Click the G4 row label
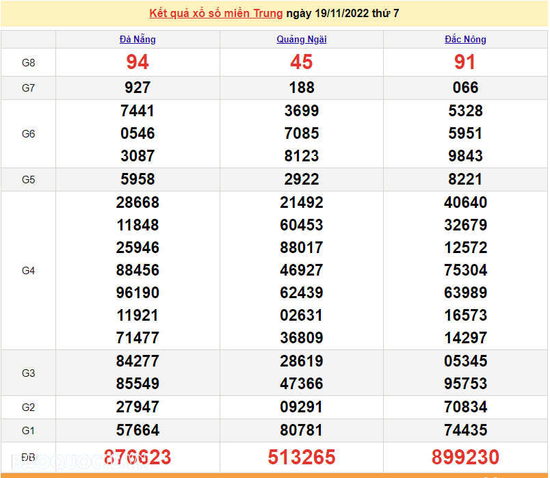The image size is (550, 478). [28, 271]
